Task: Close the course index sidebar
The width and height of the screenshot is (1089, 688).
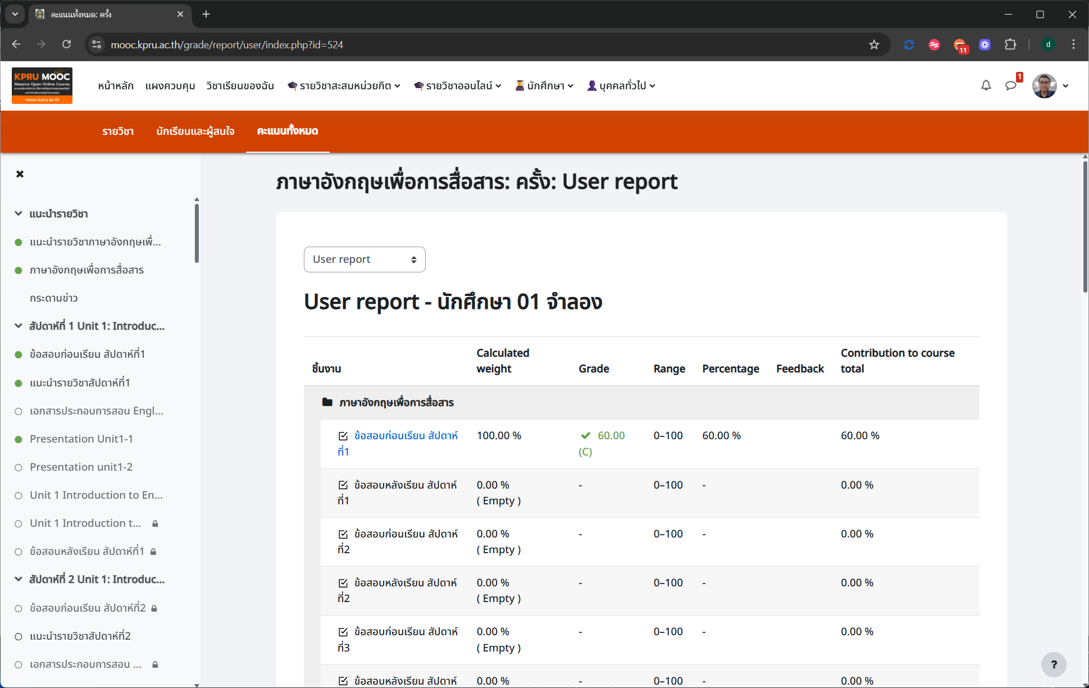Action: 20,174
